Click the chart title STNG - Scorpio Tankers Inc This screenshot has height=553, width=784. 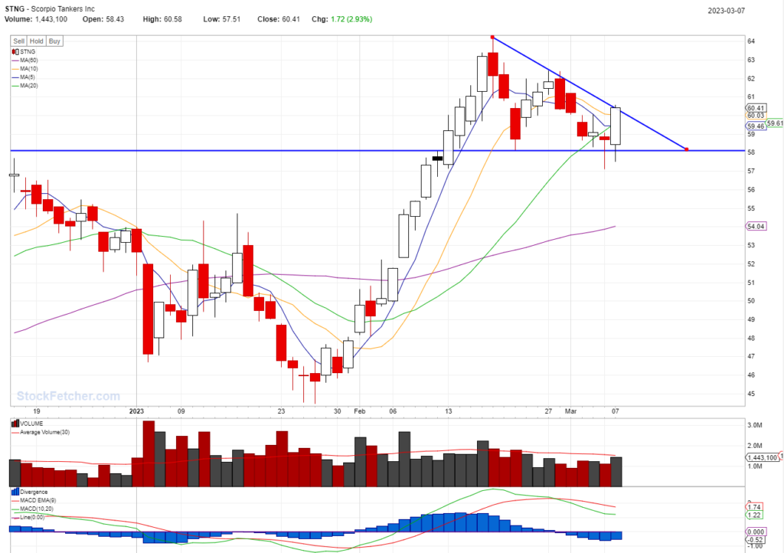50,8
